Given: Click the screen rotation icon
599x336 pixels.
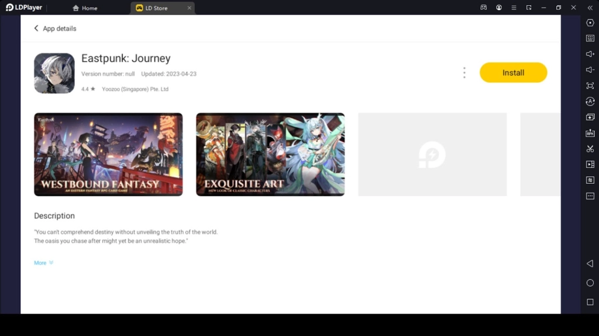Looking at the screenshot, I should coord(590,101).
